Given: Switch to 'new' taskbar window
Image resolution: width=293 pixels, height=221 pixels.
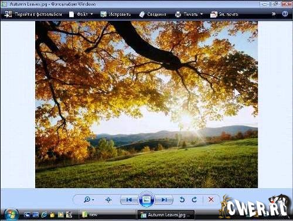Looking at the screenshot, I should click(107, 215).
